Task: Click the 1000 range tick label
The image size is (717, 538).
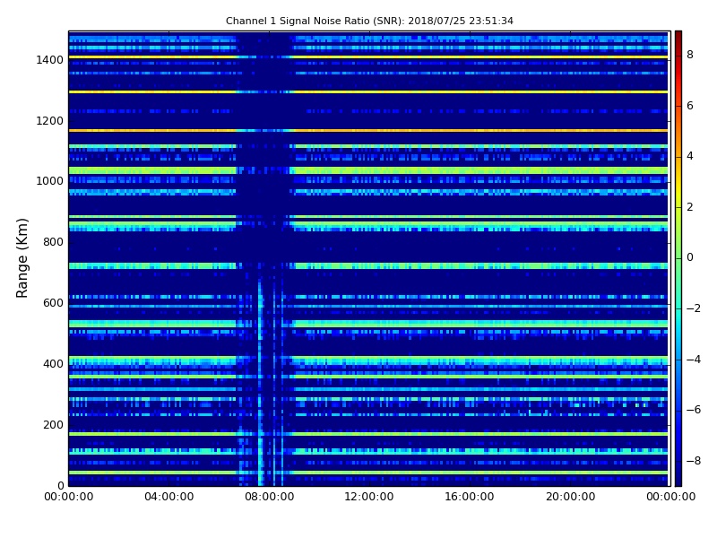Action: (50, 181)
